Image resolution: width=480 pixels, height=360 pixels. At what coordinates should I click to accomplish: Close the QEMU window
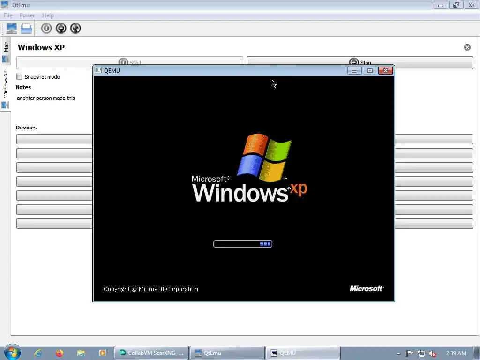pos(385,71)
